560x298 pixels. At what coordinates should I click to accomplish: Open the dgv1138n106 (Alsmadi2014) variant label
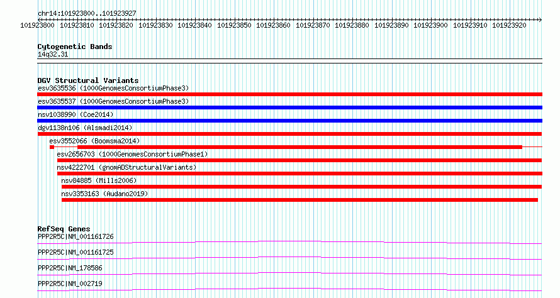[x=85, y=128]
